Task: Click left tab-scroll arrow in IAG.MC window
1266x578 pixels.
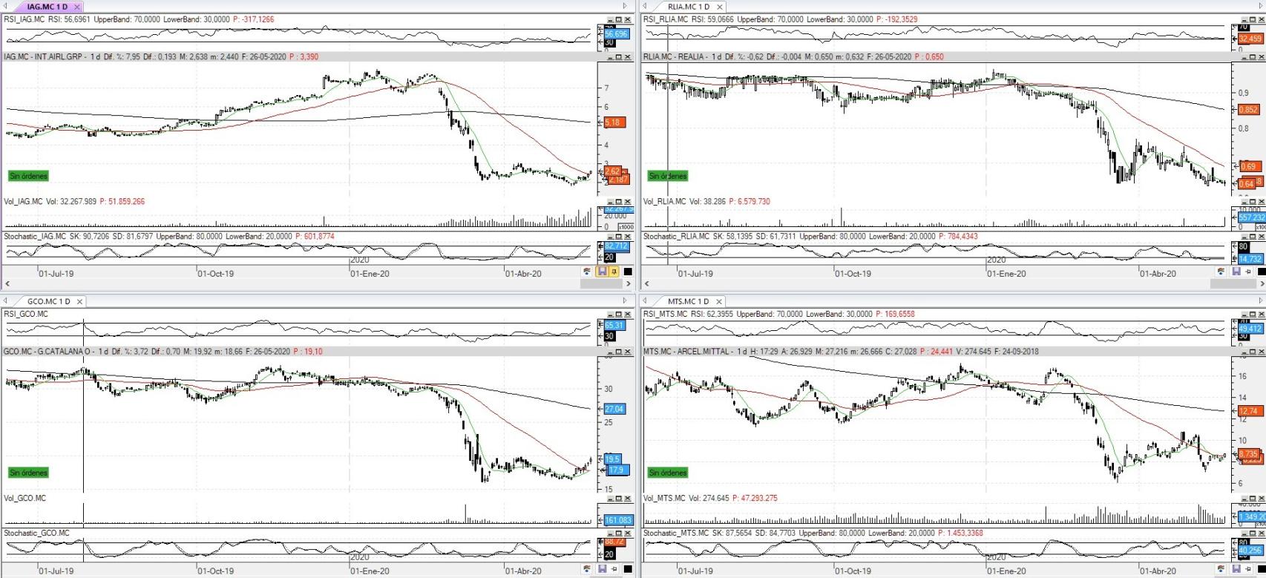Action: coord(5,6)
